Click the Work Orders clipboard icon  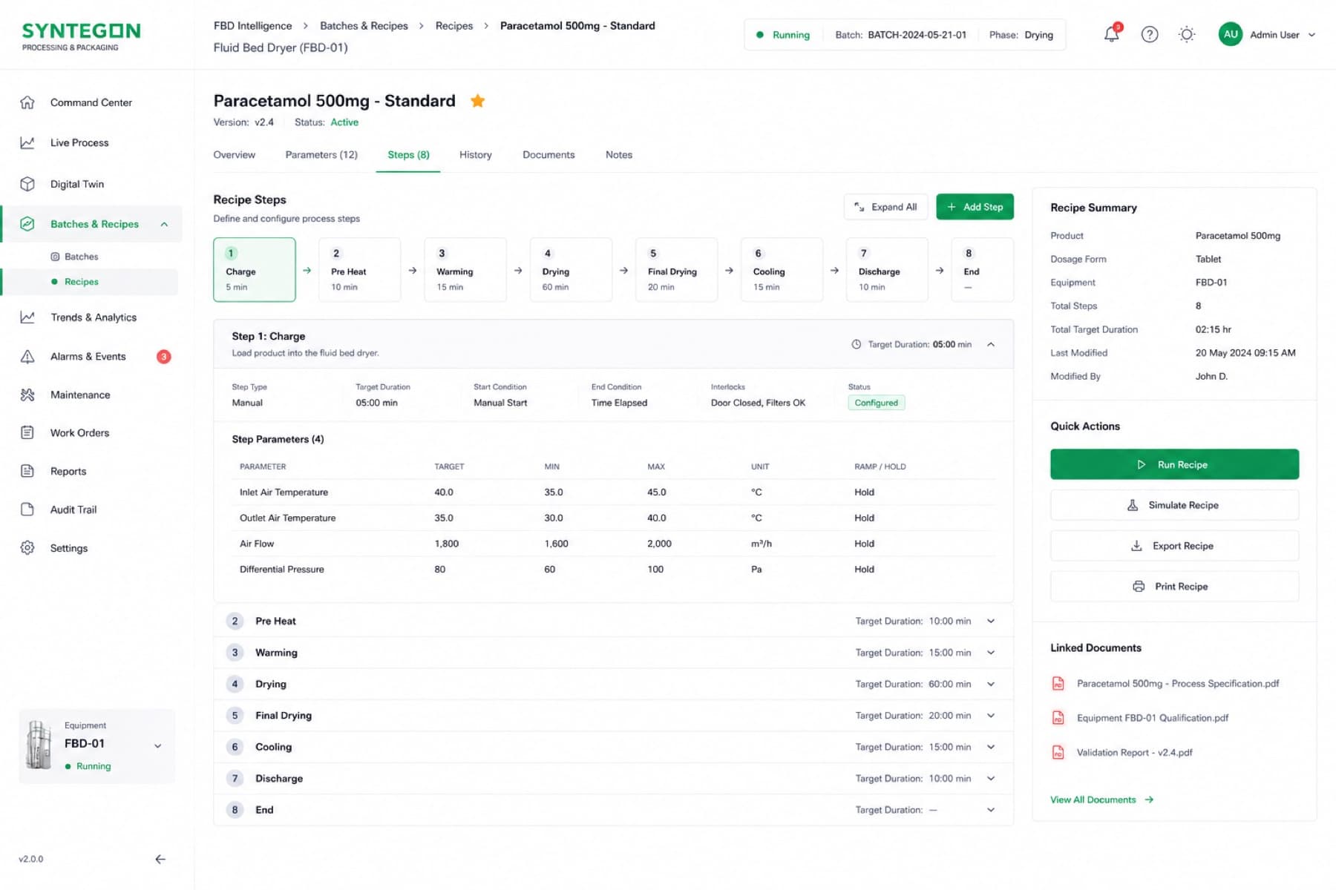click(27, 432)
